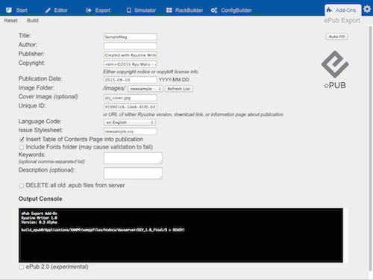This screenshot has width=373, height=280.
Task: Click the Publisher input field
Action: tap(131, 55)
